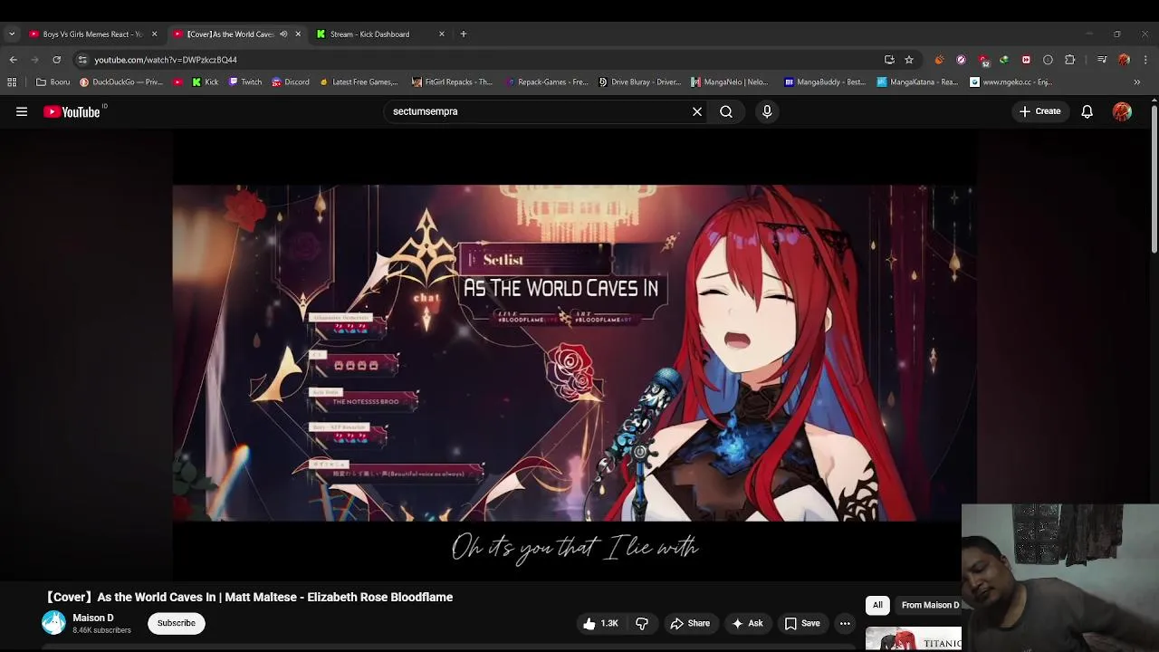This screenshot has height=652, width=1159.
Task: Click the orange extension icon in toolbar
Action: [939, 60]
